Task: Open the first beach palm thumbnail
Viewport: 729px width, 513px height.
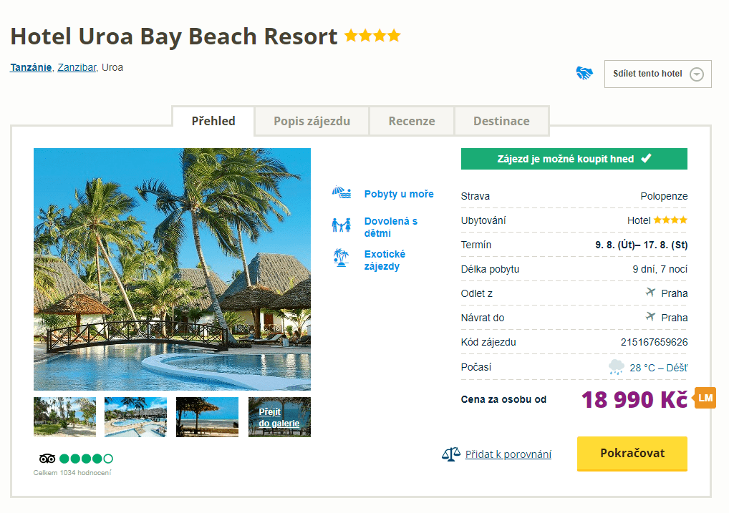Action: tap(64, 416)
